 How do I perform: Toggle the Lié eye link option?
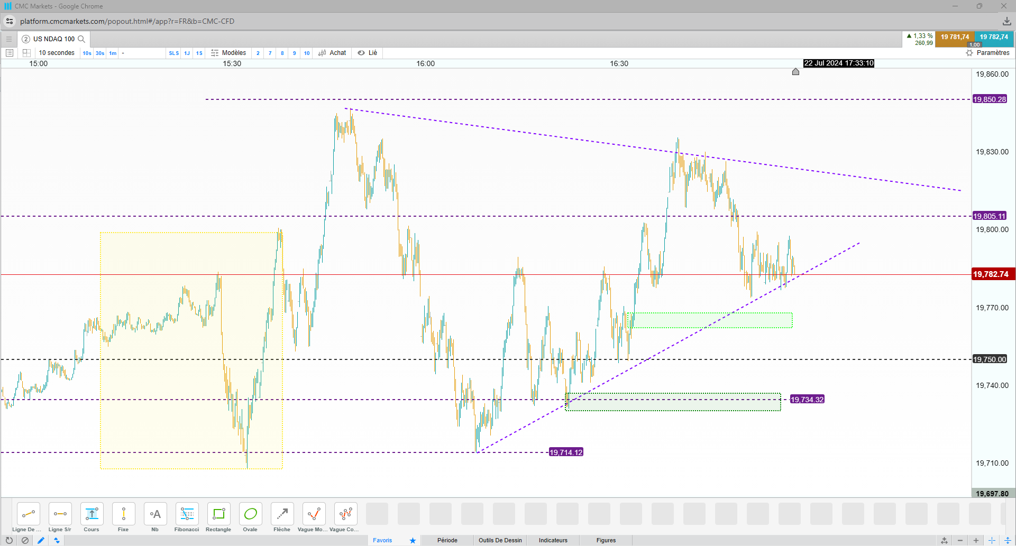(368, 53)
